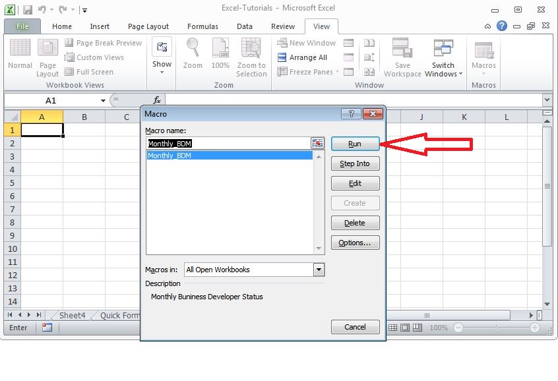Select Monthly_BDM in the macro list
The image size is (558, 381).
click(230, 156)
